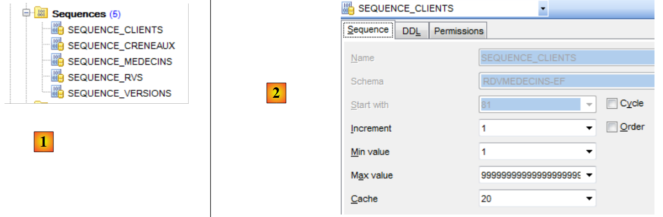Click the SEQUENCE_RVS sequence icon
This screenshot has width=663, height=217.
coord(58,77)
